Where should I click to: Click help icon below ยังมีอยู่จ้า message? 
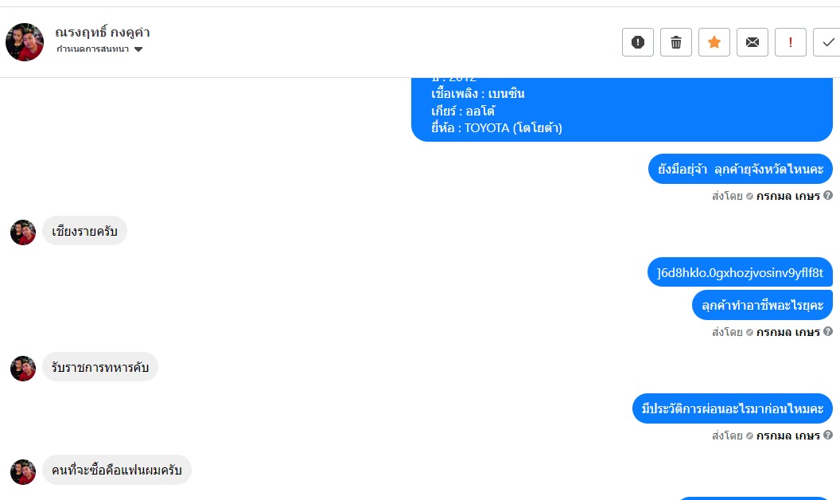point(828,195)
